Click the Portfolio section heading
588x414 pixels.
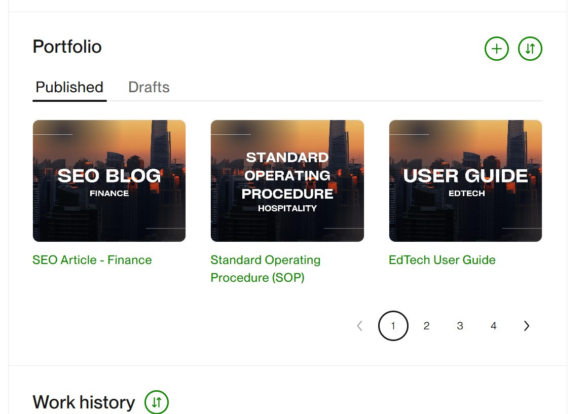(67, 47)
